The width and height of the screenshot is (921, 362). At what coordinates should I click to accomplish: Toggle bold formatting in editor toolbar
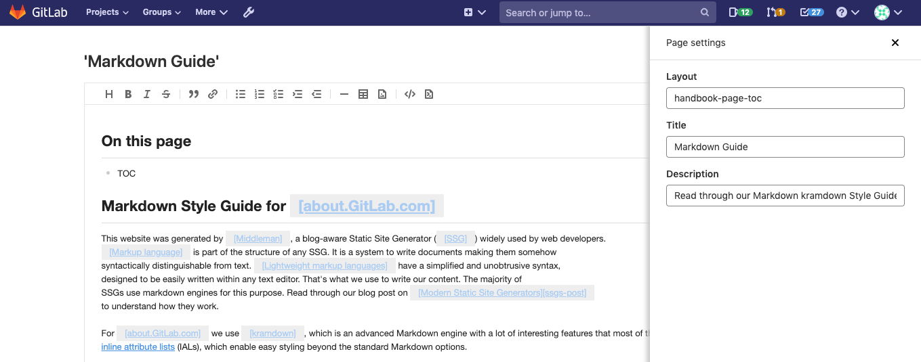pyautogui.click(x=128, y=95)
